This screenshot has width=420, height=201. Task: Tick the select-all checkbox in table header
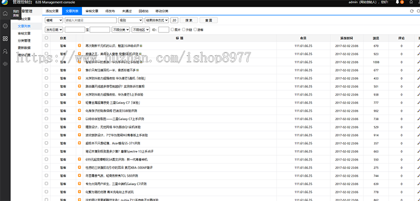[46, 38]
